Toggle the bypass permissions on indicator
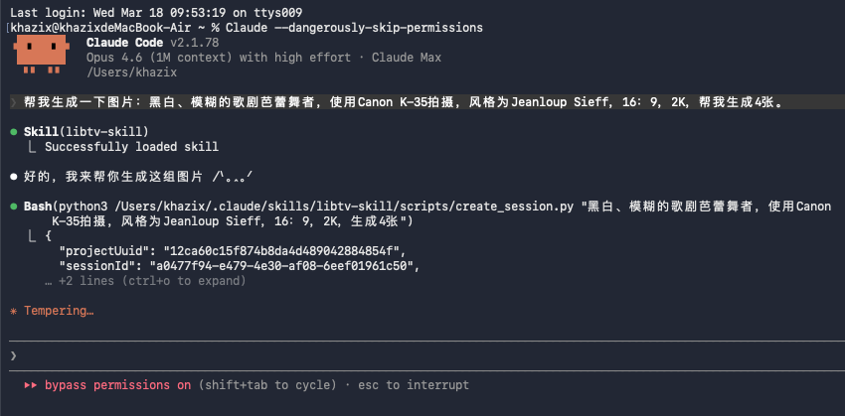This screenshot has height=416, width=845. pos(117,385)
